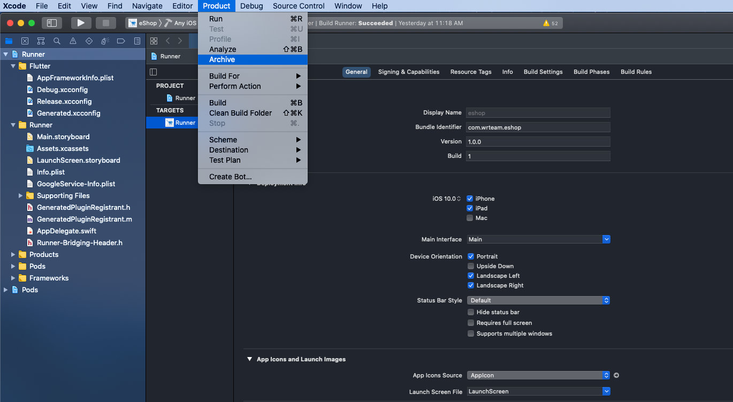733x402 pixels.
Task: Open the Status Bar Style dropdown
Action: pyautogui.click(x=538, y=300)
